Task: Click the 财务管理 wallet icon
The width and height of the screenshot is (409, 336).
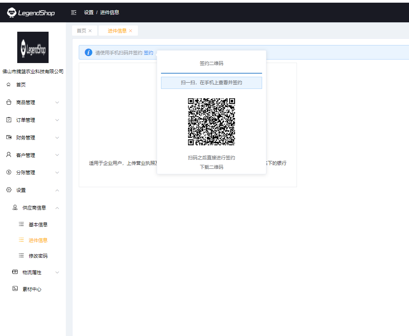Action: pyautogui.click(x=9, y=137)
